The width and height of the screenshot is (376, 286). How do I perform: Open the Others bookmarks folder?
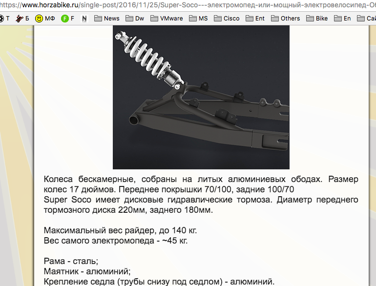pos(285,19)
